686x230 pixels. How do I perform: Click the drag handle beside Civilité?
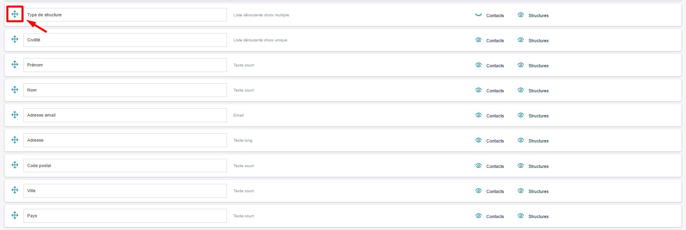15,39
